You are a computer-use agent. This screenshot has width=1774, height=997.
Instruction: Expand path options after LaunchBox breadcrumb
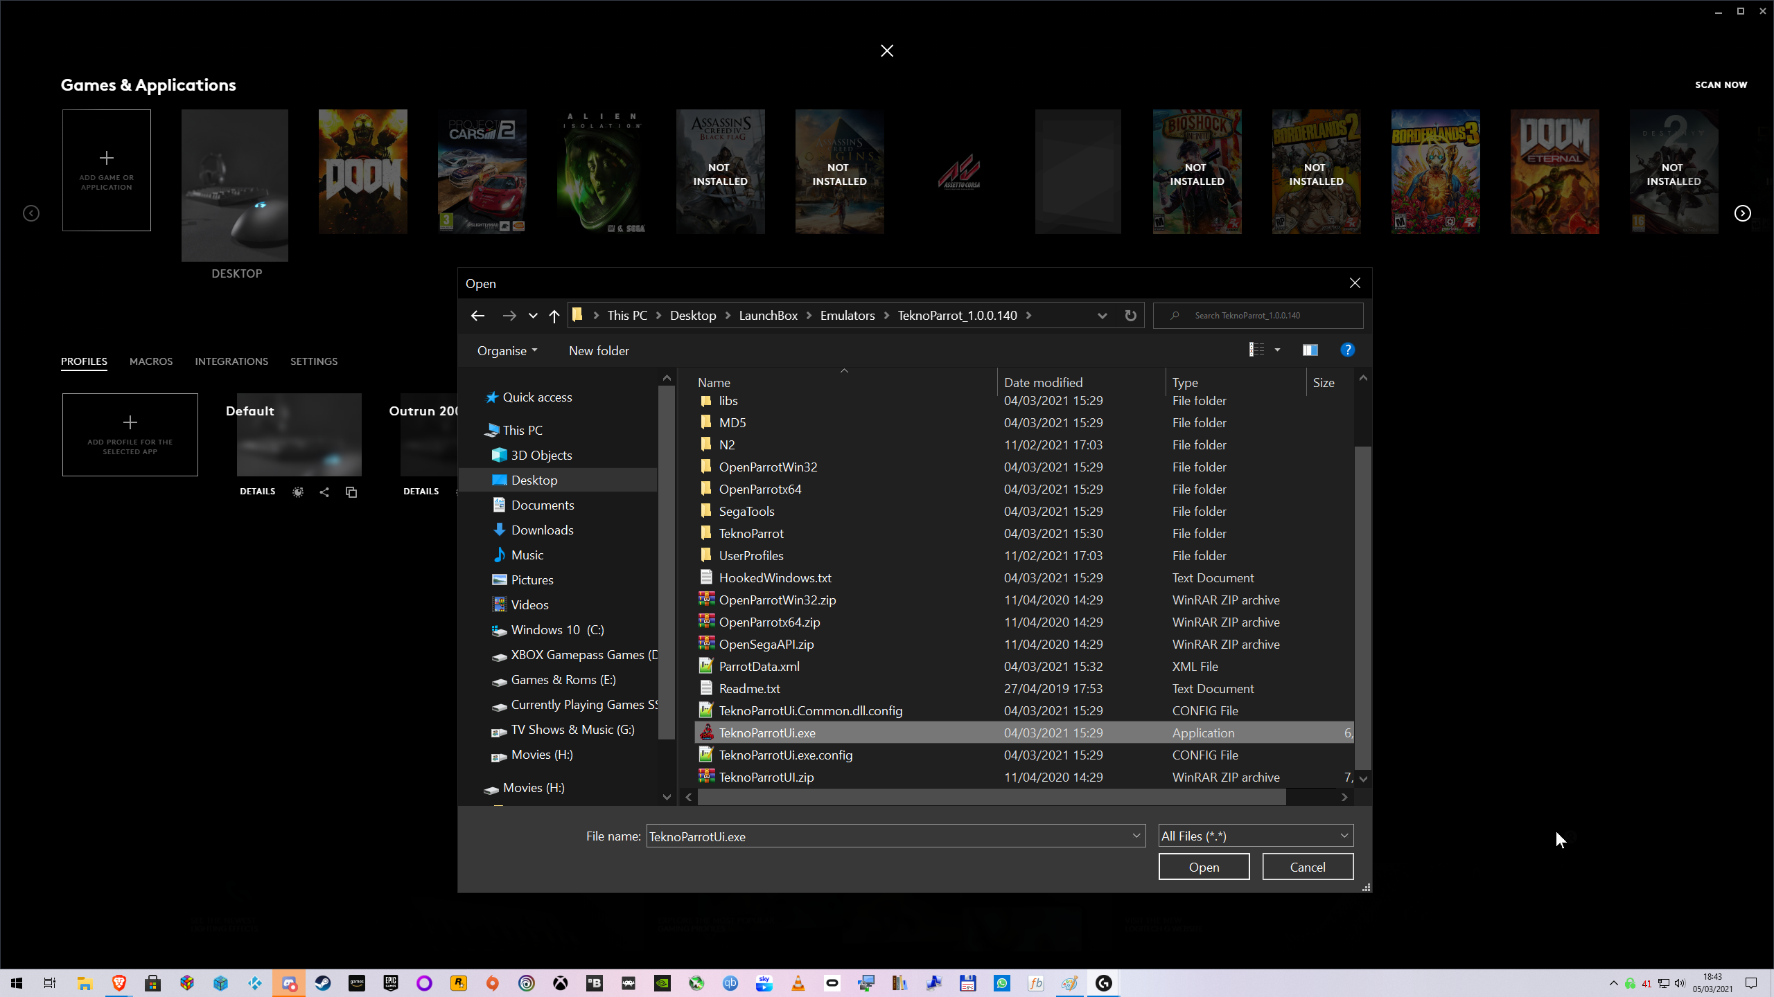pyautogui.click(x=809, y=316)
